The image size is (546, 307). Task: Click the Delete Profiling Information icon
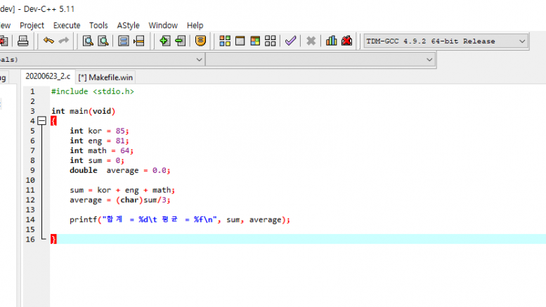point(347,41)
